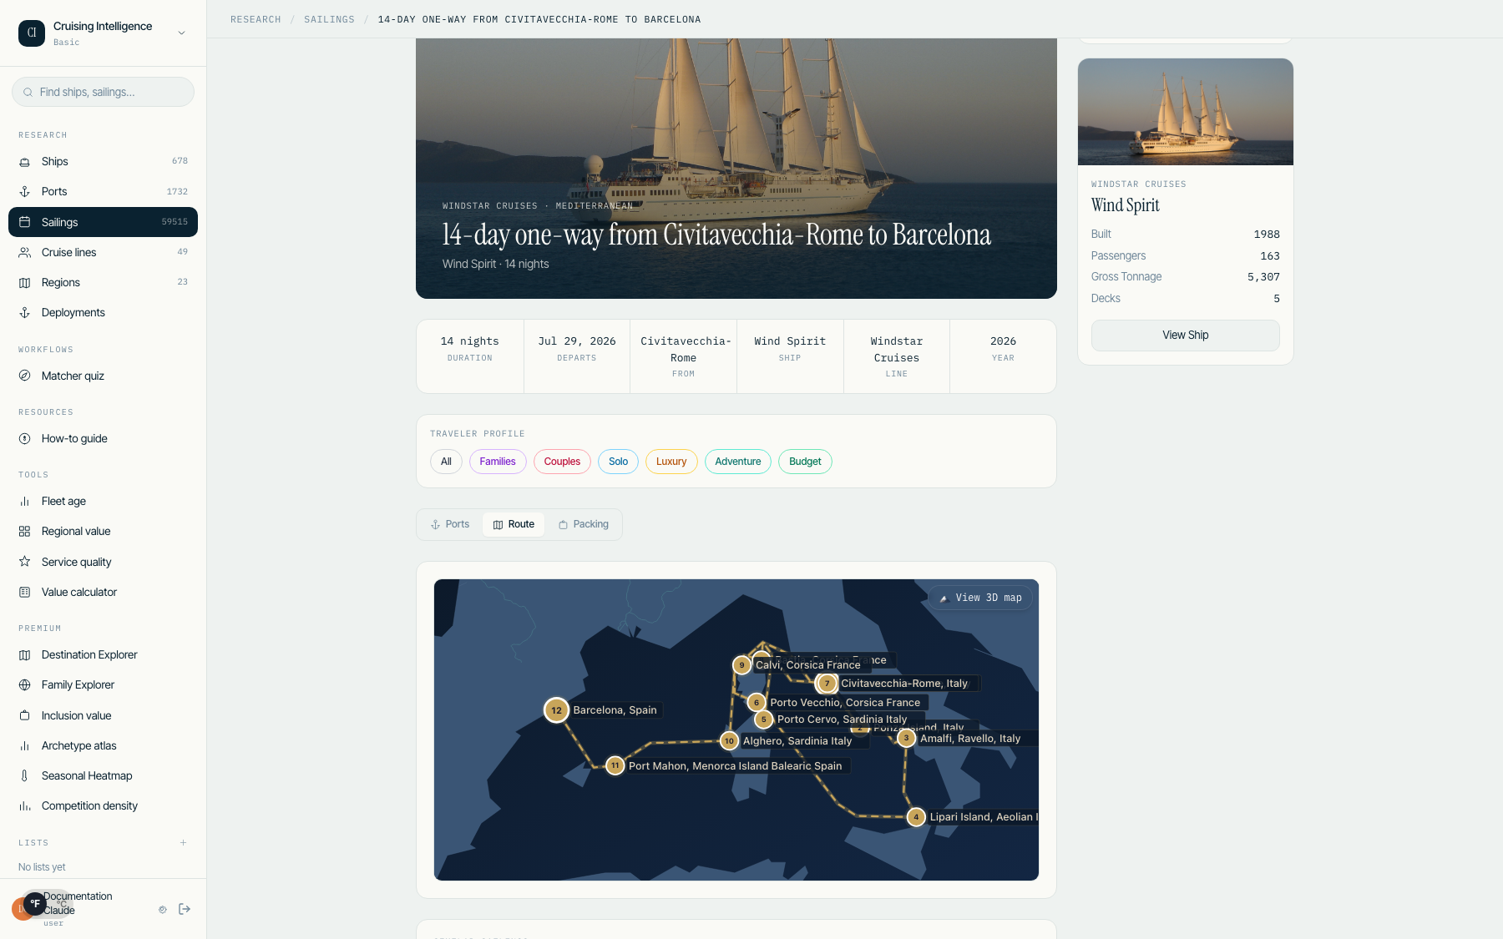Select the All traveler profile chip

446,462
